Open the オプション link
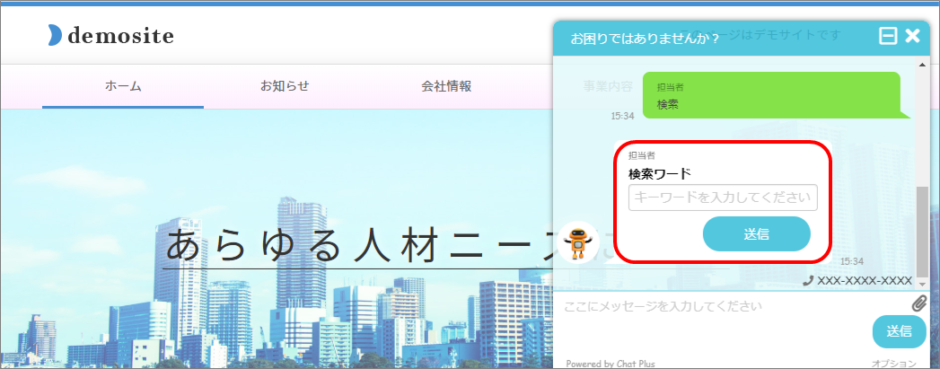This screenshot has height=369, width=940. point(893,364)
